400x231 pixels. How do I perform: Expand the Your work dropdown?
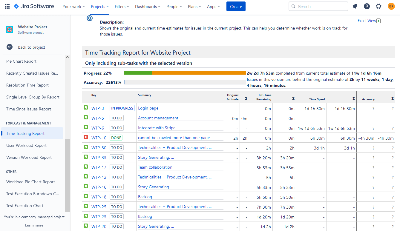coord(74,7)
